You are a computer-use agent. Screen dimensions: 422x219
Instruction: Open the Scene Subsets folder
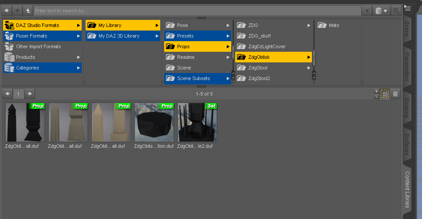click(x=197, y=78)
